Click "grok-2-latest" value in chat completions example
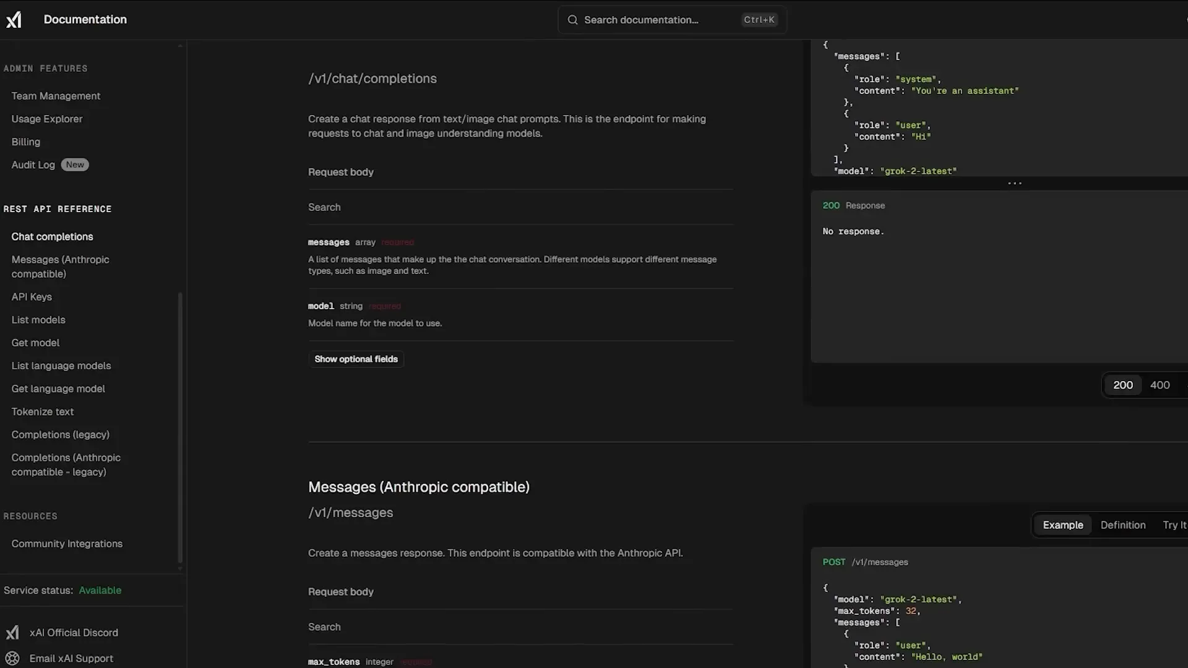The image size is (1188, 668). click(918, 171)
